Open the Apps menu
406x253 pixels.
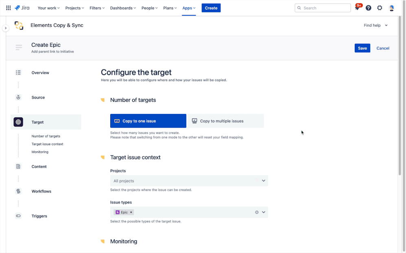189,8
